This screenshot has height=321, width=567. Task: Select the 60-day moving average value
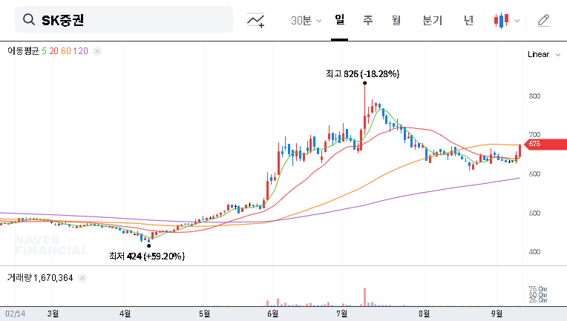pos(66,51)
